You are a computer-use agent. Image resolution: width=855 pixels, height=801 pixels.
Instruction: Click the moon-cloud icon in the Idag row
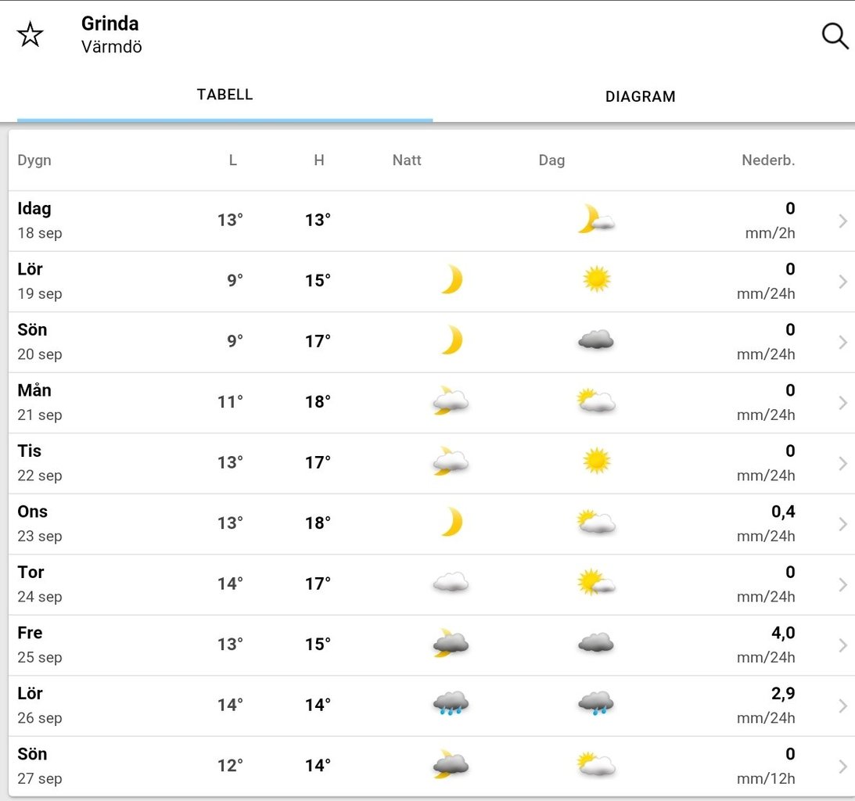point(595,220)
